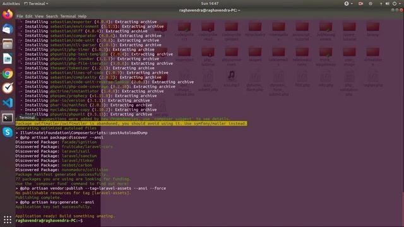
Task: Launch Visual Studio Code from the dock
Action: coord(8,103)
